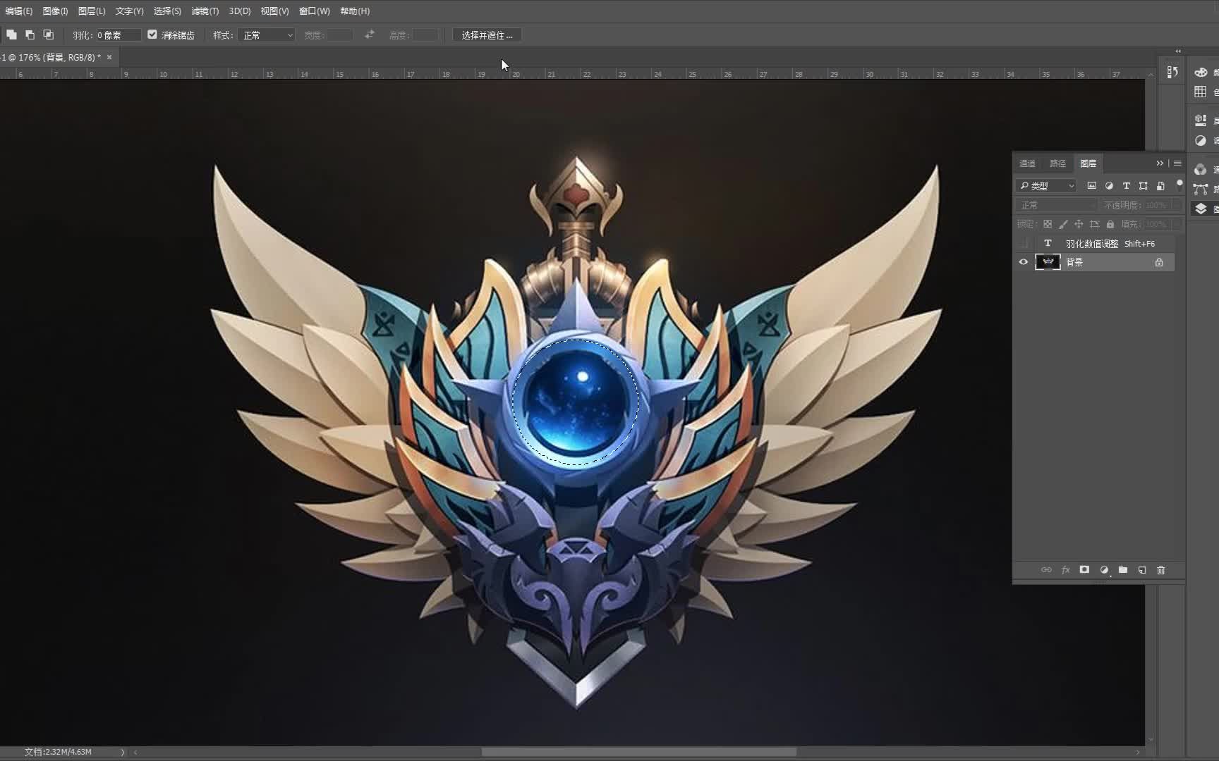Image resolution: width=1219 pixels, height=761 pixels.
Task: Click the Add layer mask icon
Action: (x=1084, y=570)
